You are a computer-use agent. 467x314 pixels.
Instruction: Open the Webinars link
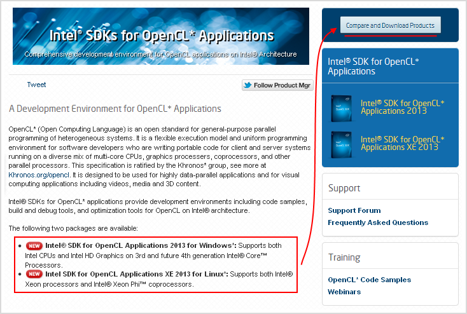(x=344, y=292)
